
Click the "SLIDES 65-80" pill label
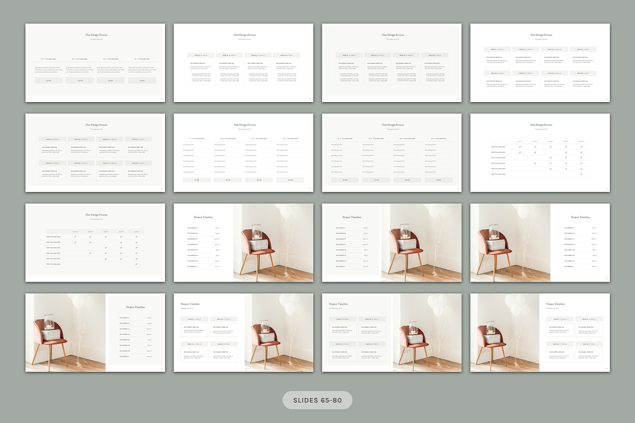click(317, 400)
